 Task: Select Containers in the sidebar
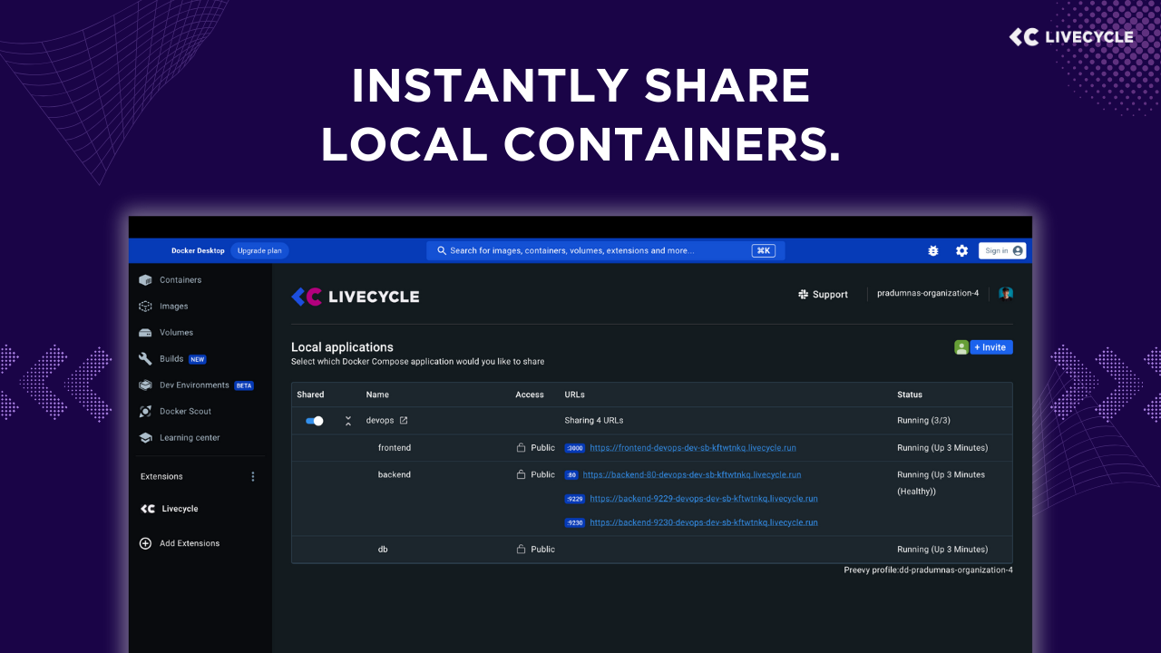tap(180, 280)
